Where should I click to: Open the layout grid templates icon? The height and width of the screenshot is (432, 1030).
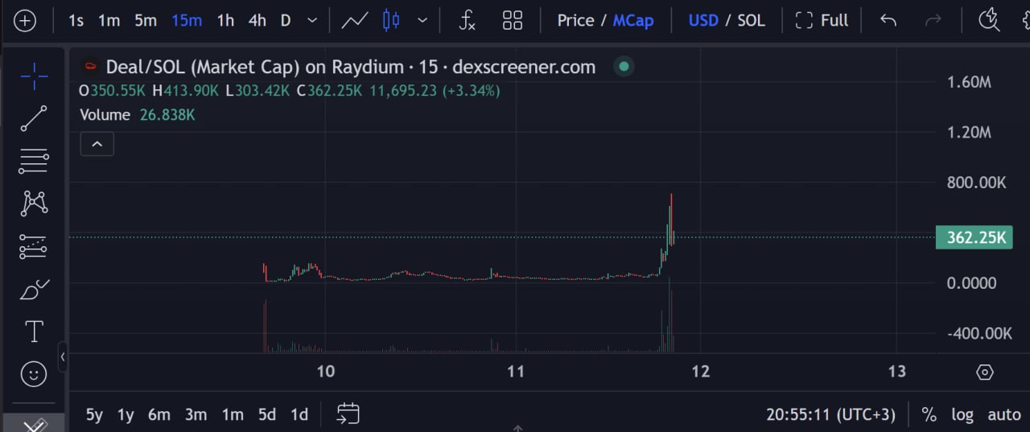coord(513,20)
